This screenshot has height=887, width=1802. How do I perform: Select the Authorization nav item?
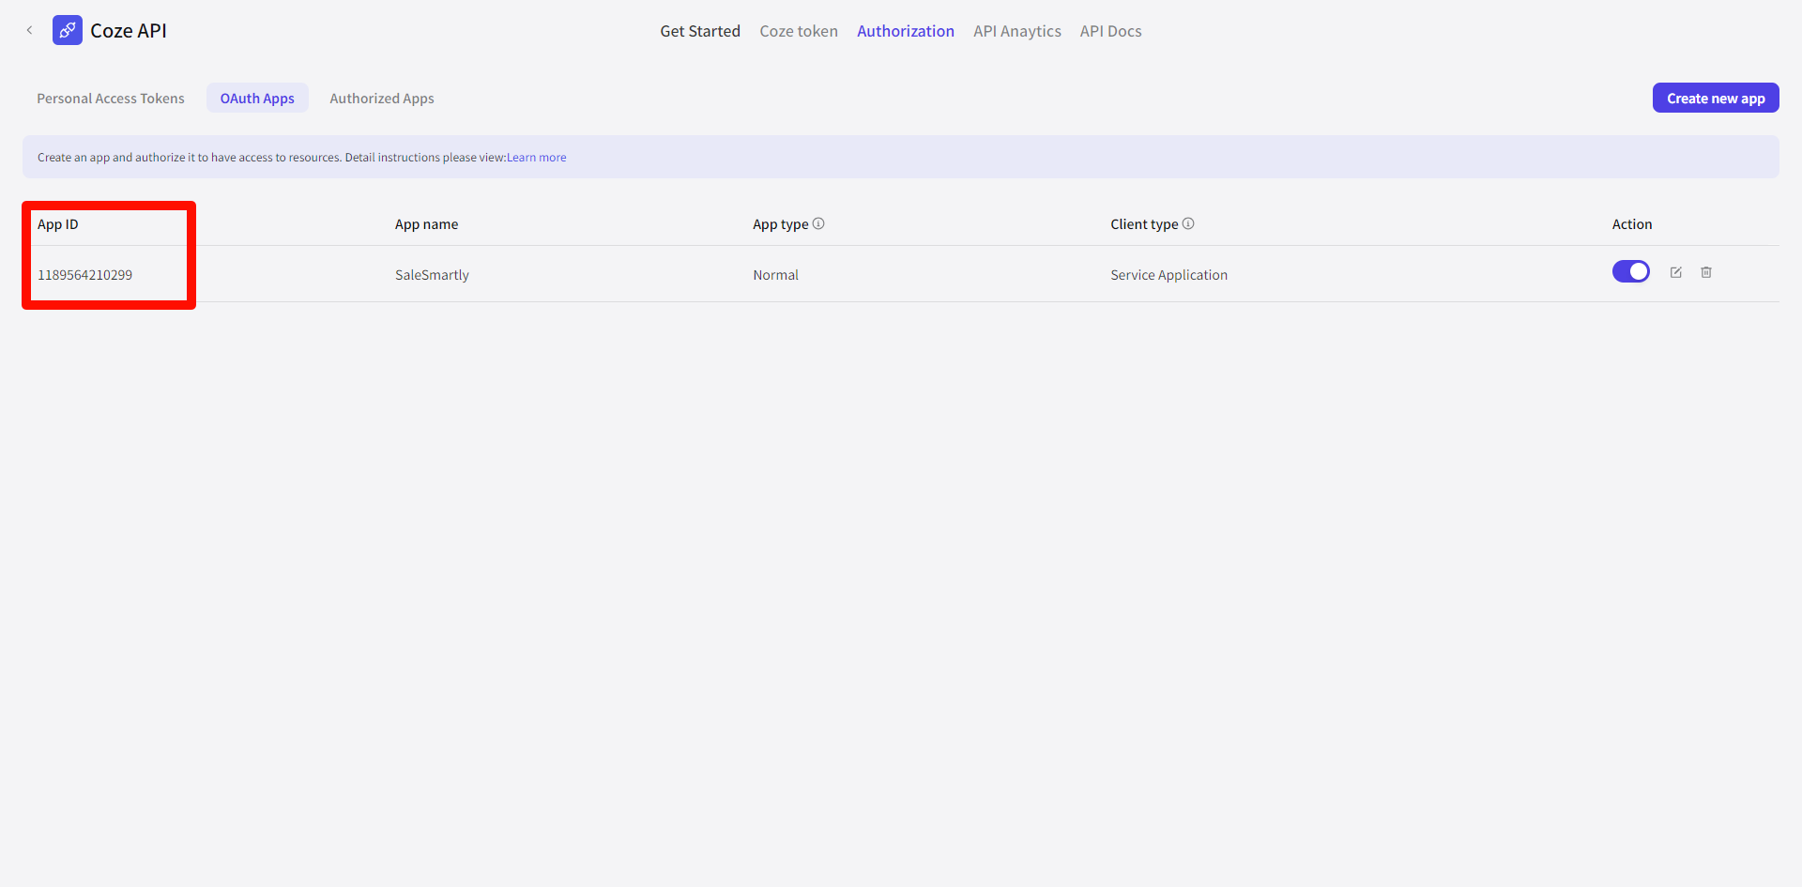[905, 31]
